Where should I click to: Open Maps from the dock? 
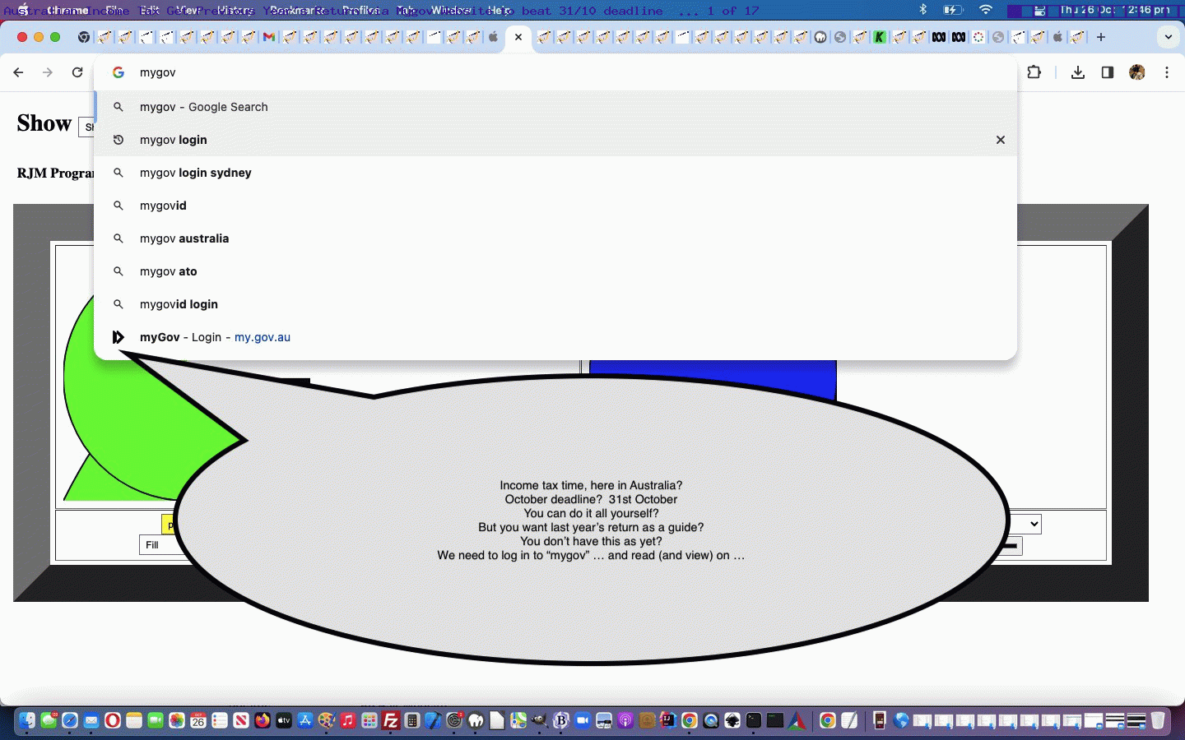coord(518,720)
